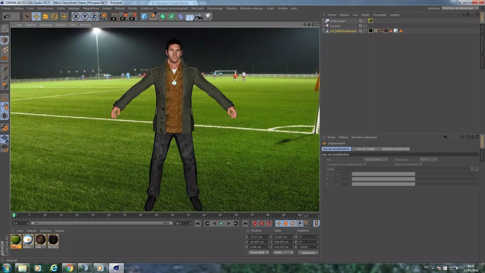Click the make editable icon in left sidebar
Image resolution: width=485 pixels, height=273 pixels.
tap(5, 28)
